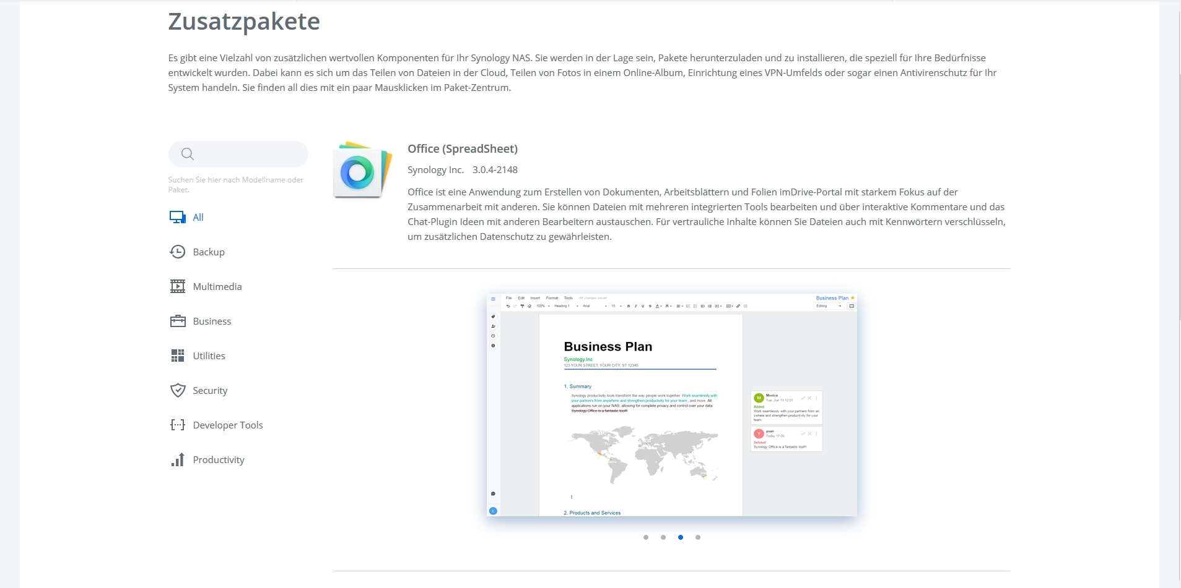
Task: Focus the package search field
Action: [x=238, y=154]
